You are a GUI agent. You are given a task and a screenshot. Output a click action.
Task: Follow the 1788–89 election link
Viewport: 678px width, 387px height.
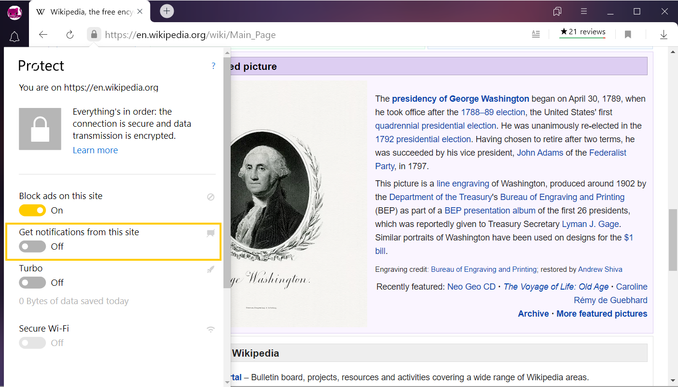[493, 112]
